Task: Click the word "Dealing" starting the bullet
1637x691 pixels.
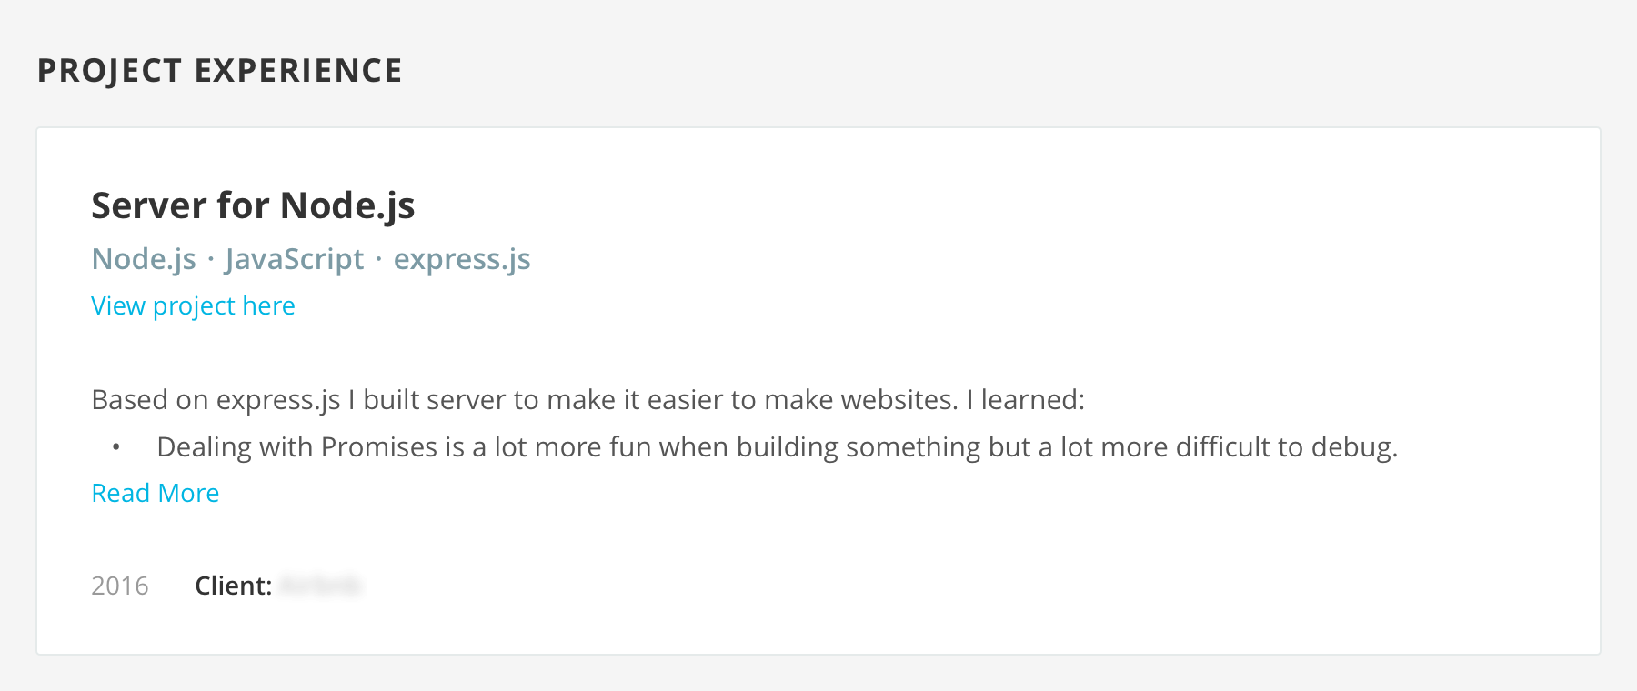Action: tap(204, 447)
